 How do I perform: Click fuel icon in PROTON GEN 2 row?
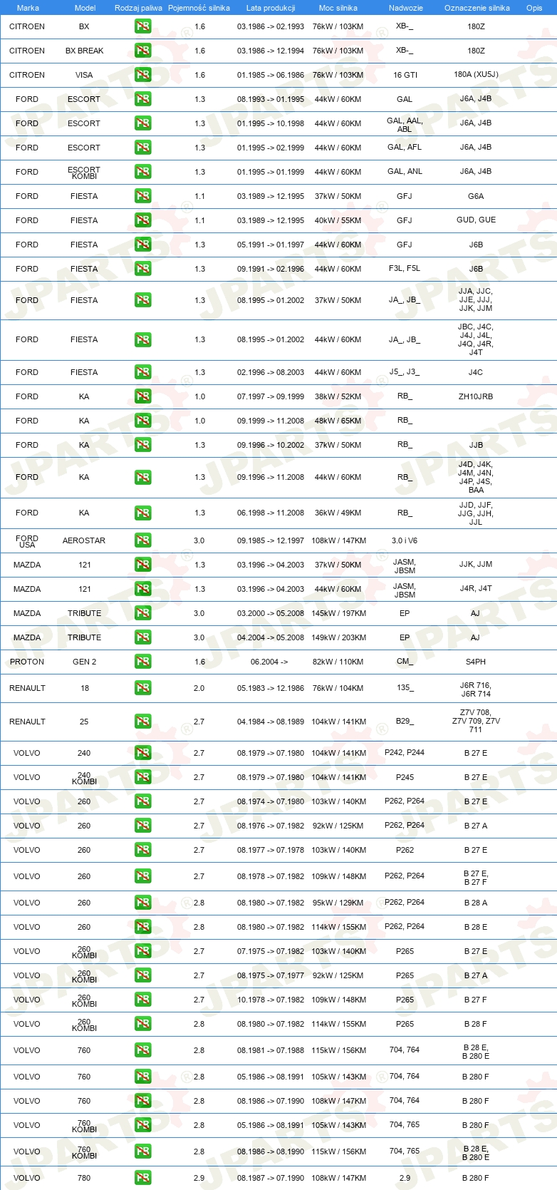[142, 662]
